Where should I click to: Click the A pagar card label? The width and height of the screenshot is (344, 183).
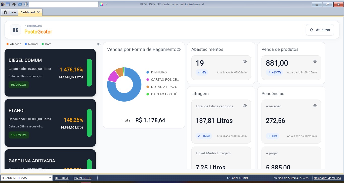272,153
